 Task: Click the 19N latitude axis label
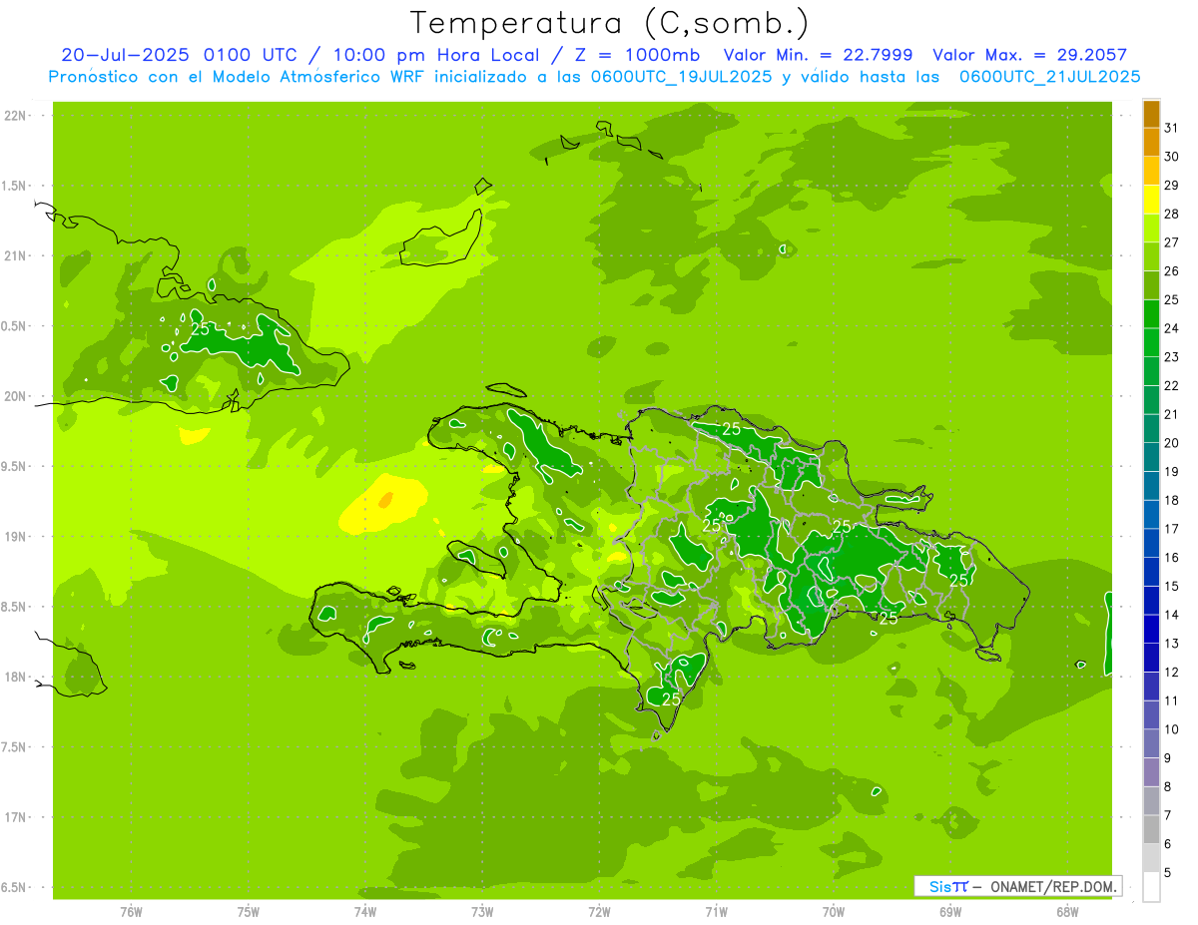[x=16, y=536]
